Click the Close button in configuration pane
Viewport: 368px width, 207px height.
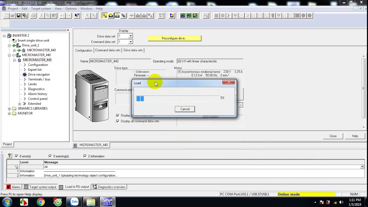[x=333, y=136]
